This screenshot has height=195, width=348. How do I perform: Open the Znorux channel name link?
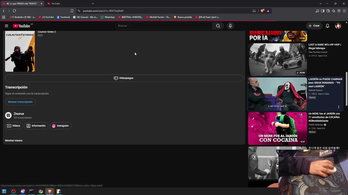[19, 114]
